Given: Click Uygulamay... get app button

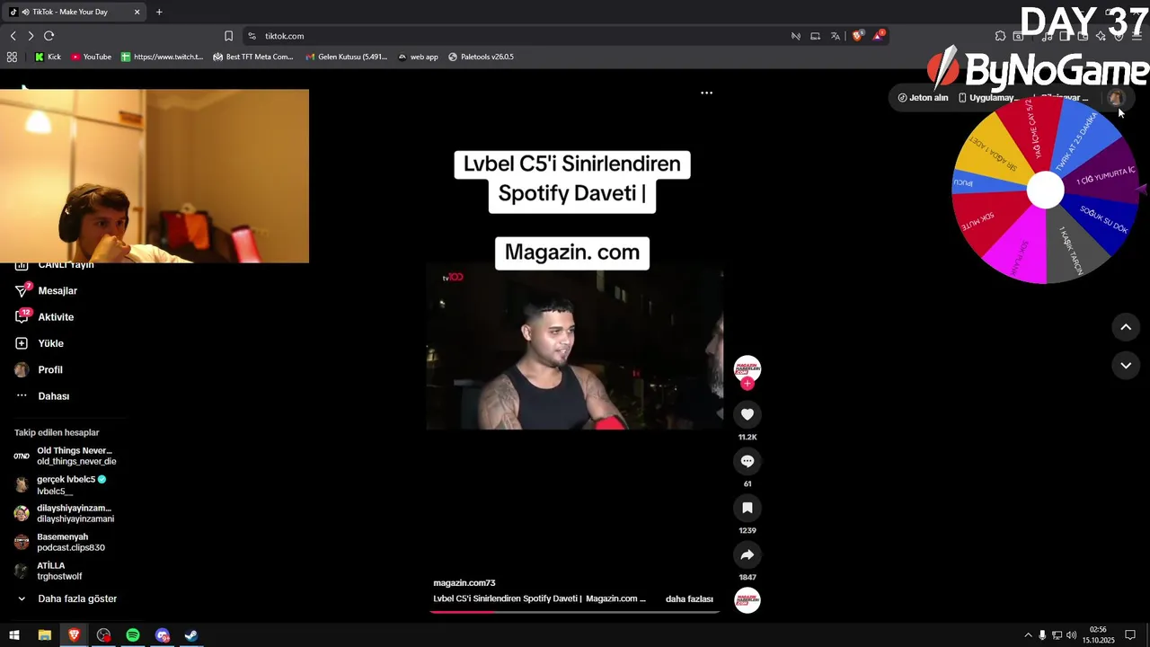Looking at the screenshot, I should pyautogui.click(x=988, y=98).
